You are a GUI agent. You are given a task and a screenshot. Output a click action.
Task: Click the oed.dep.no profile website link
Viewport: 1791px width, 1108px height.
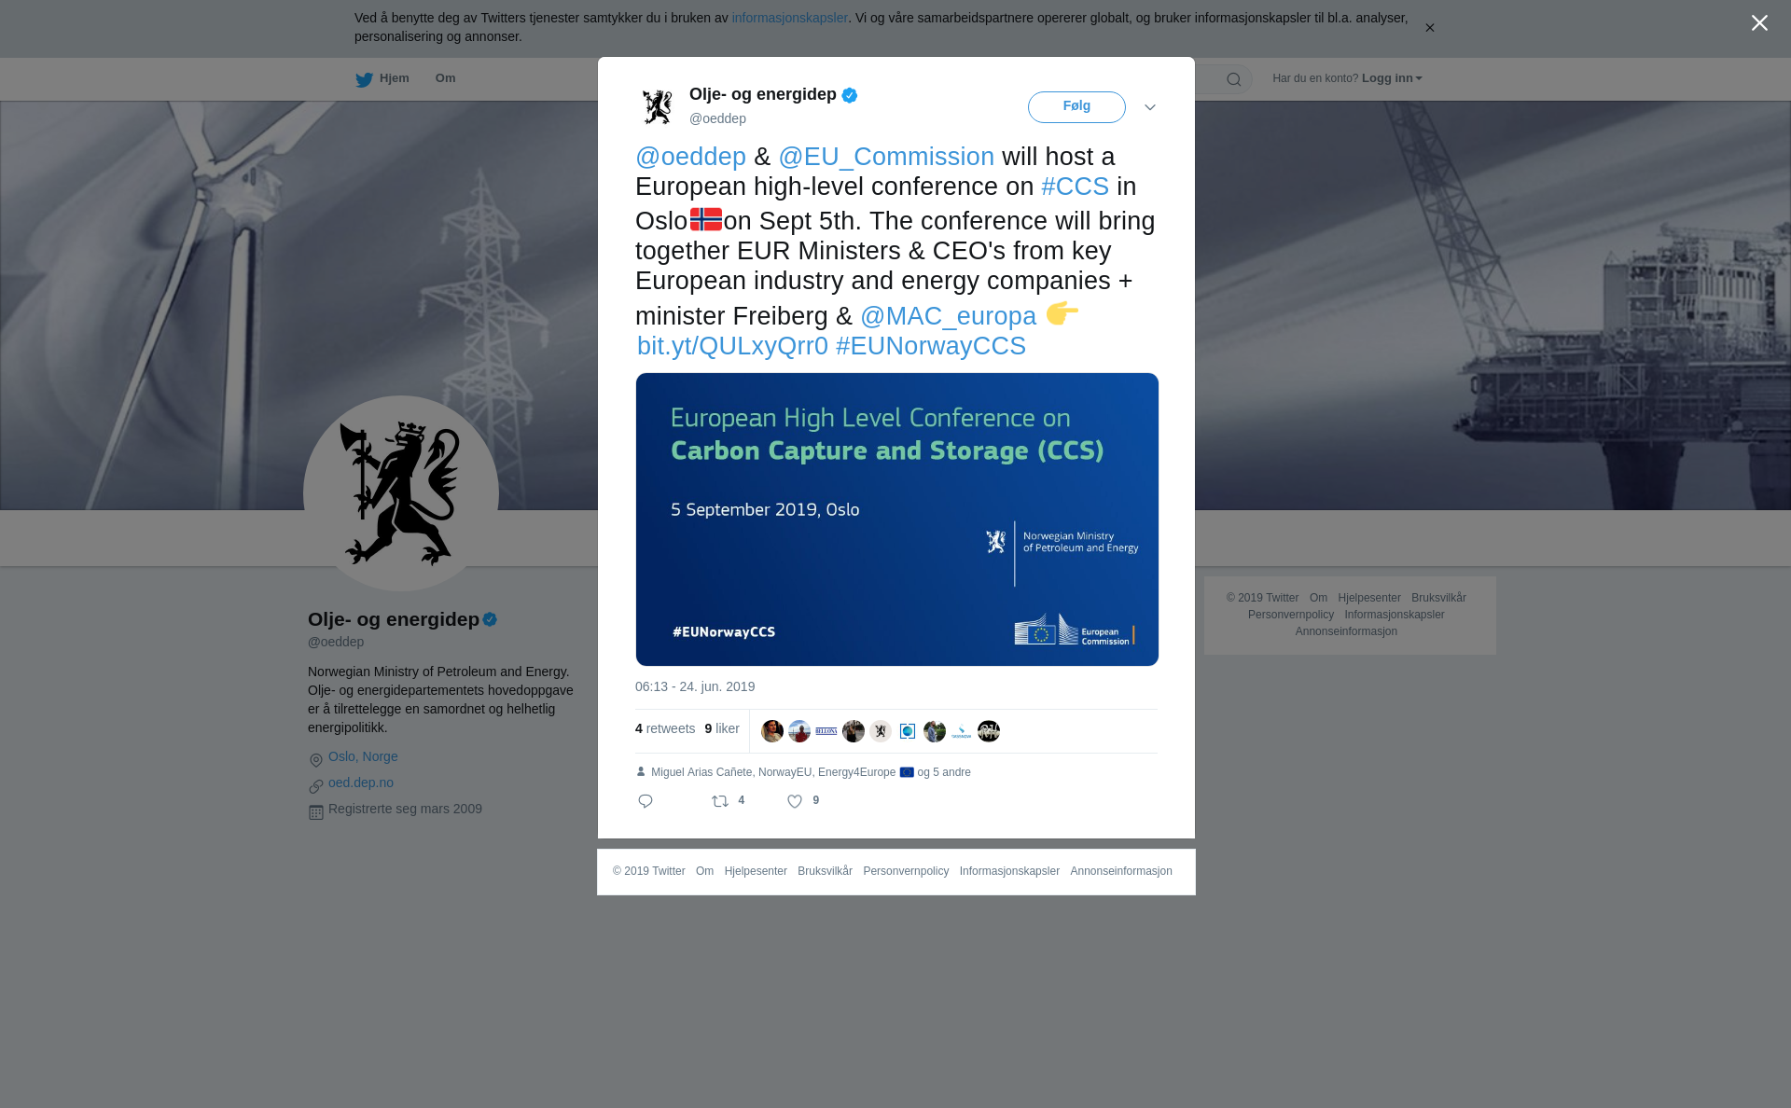tap(361, 783)
